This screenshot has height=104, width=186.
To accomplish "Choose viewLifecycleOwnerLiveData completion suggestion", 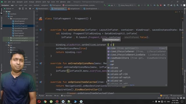I will tap(137, 55).
